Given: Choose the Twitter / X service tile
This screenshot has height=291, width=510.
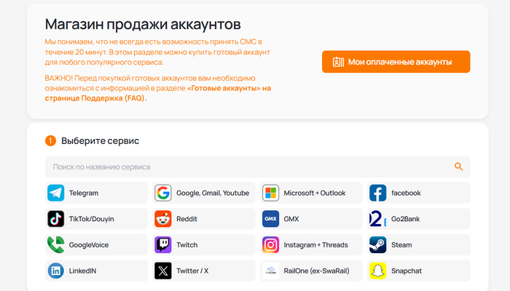Looking at the screenshot, I should click(x=205, y=271).
